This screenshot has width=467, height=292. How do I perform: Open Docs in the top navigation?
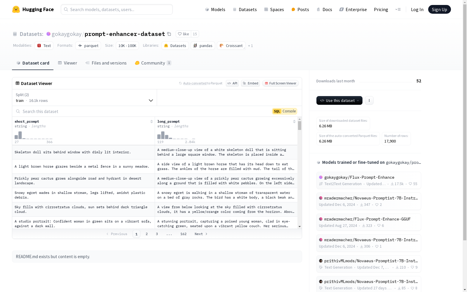pyautogui.click(x=324, y=9)
